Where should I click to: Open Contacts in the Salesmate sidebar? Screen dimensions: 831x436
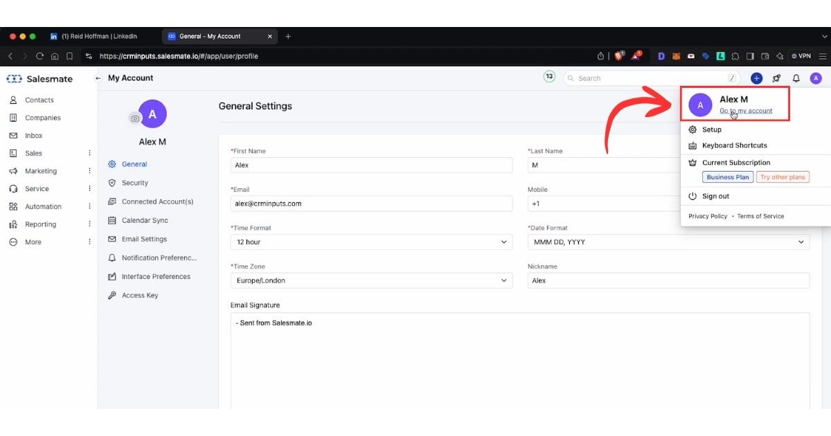pos(39,100)
